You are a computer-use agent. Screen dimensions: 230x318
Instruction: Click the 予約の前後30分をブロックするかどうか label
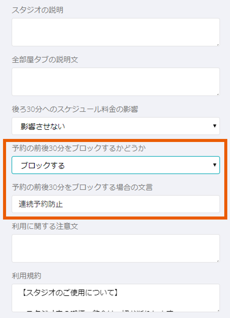tap(78, 148)
